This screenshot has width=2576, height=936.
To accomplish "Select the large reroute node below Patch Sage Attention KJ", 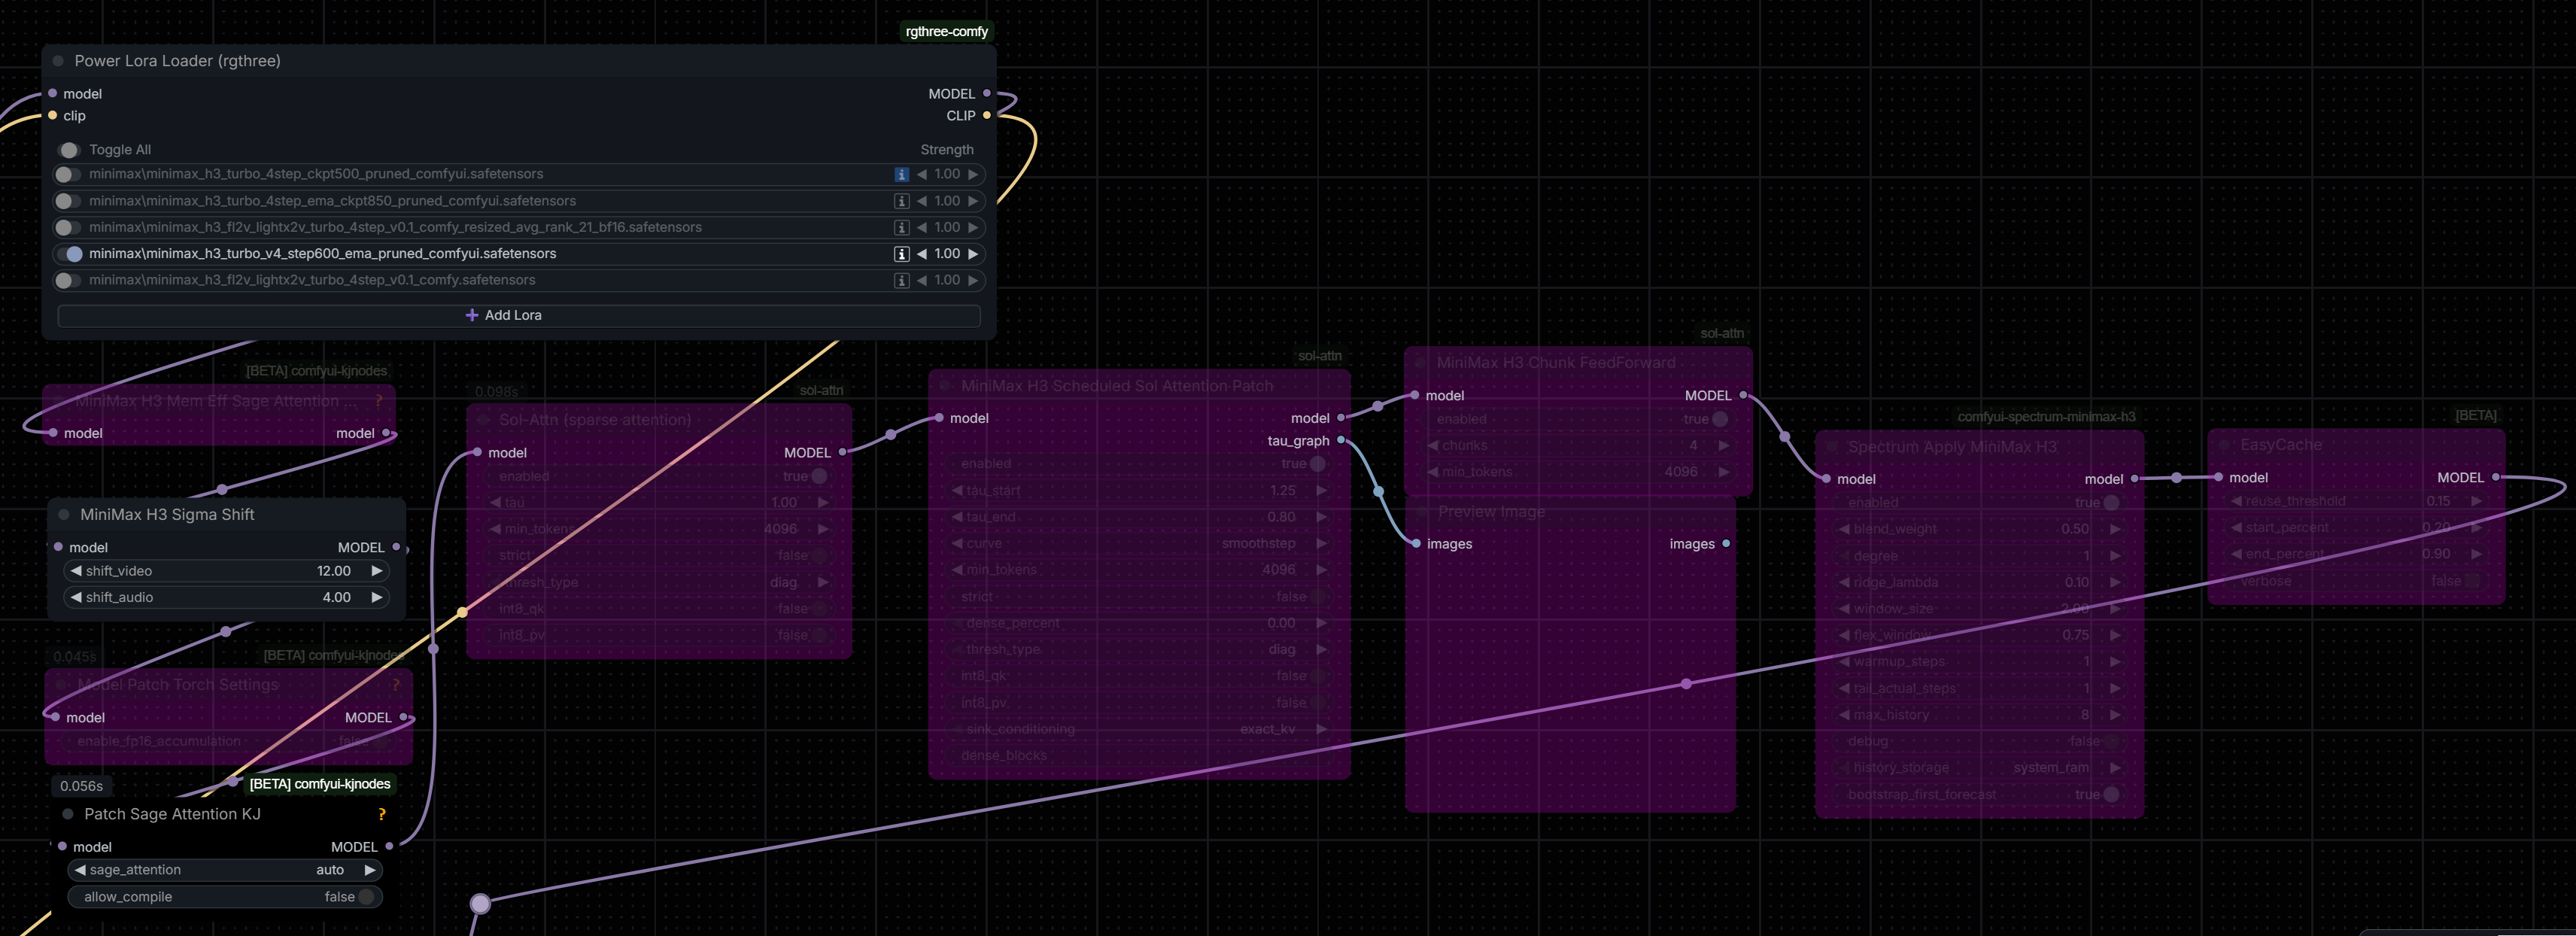I will click(480, 904).
